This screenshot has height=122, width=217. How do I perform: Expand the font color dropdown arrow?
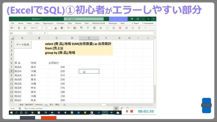tap(58, 28)
